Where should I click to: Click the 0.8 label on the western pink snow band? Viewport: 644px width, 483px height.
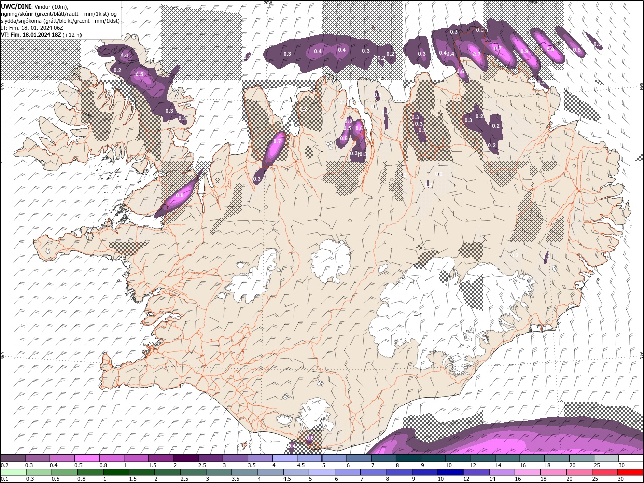[180, 195]
